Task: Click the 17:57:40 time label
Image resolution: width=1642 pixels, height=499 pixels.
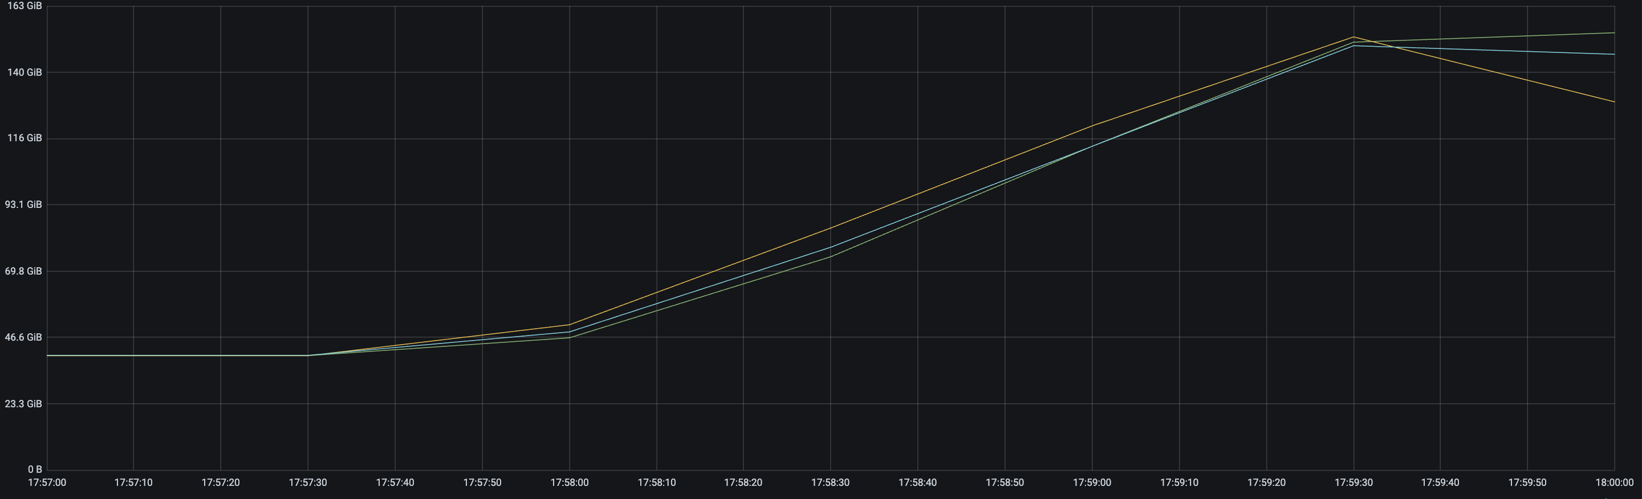Action: [395, 482]
